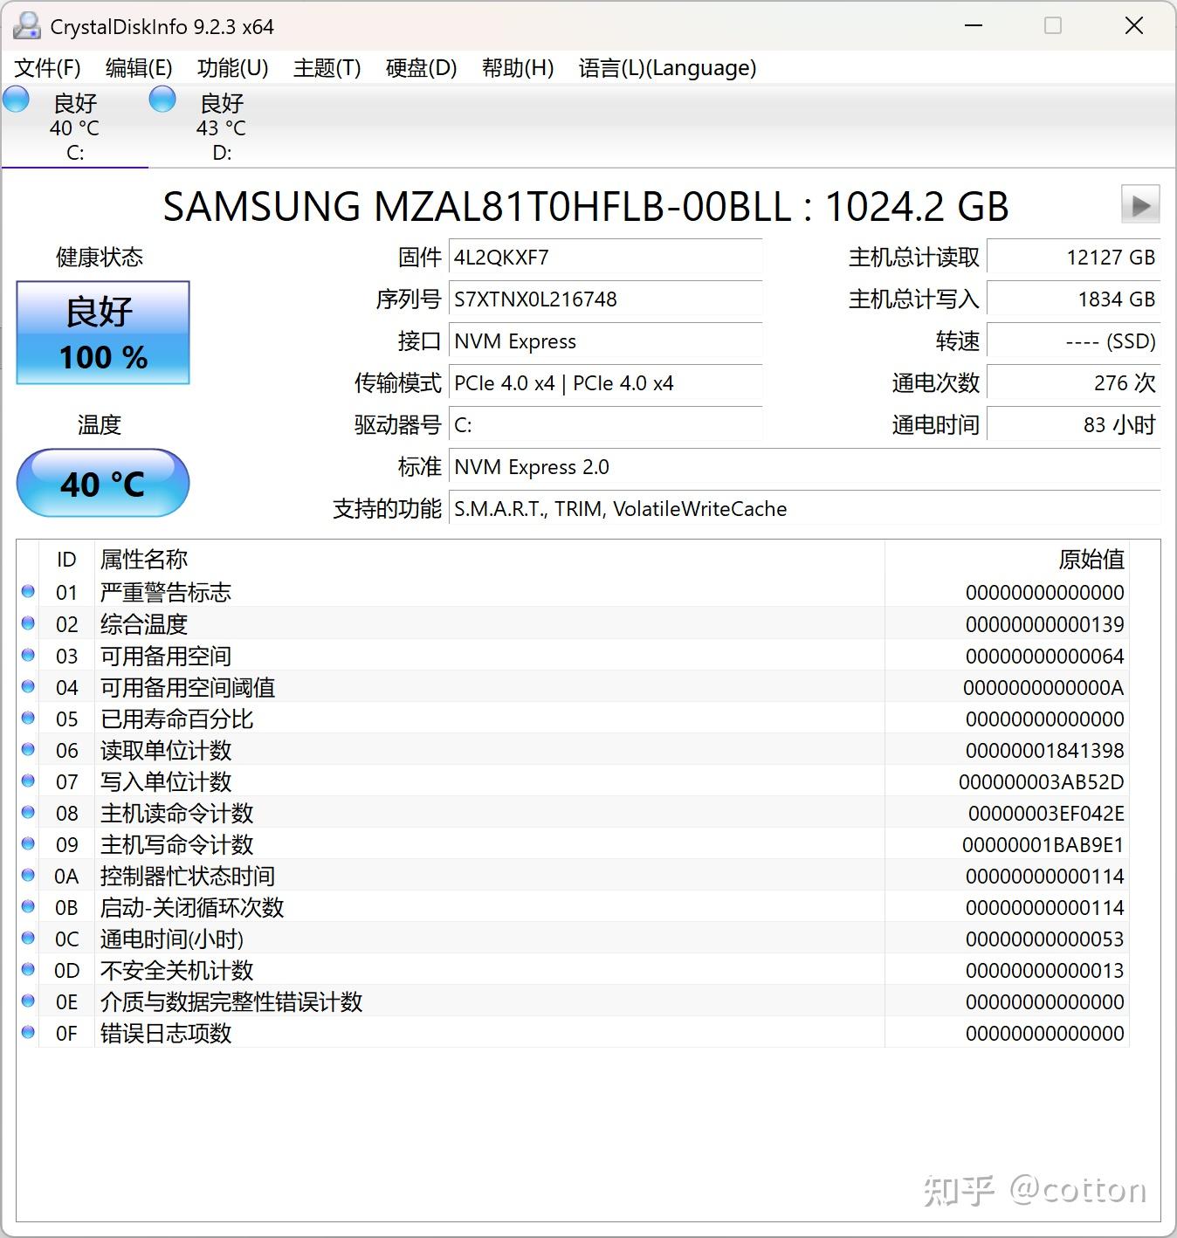Click the transfer mode field PCIe 4.0 x4
Viewport: 1177px width, 1238px height.
point(605,383)
